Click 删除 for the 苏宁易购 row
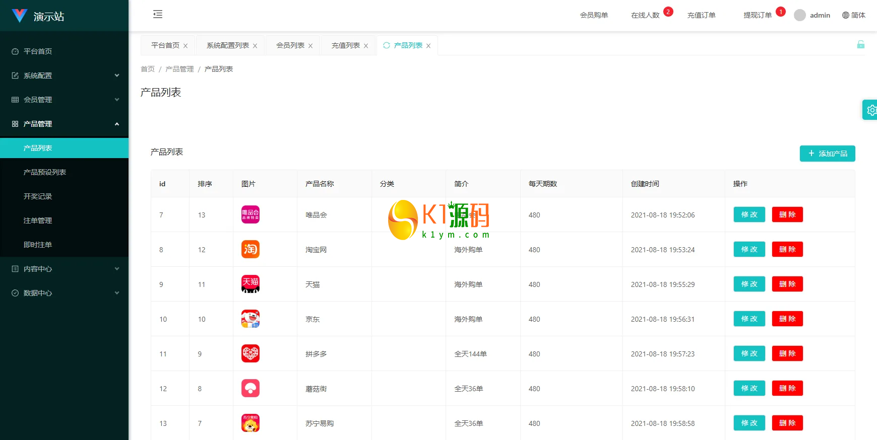This screenshot has height=440, width=877. [787, 423]
